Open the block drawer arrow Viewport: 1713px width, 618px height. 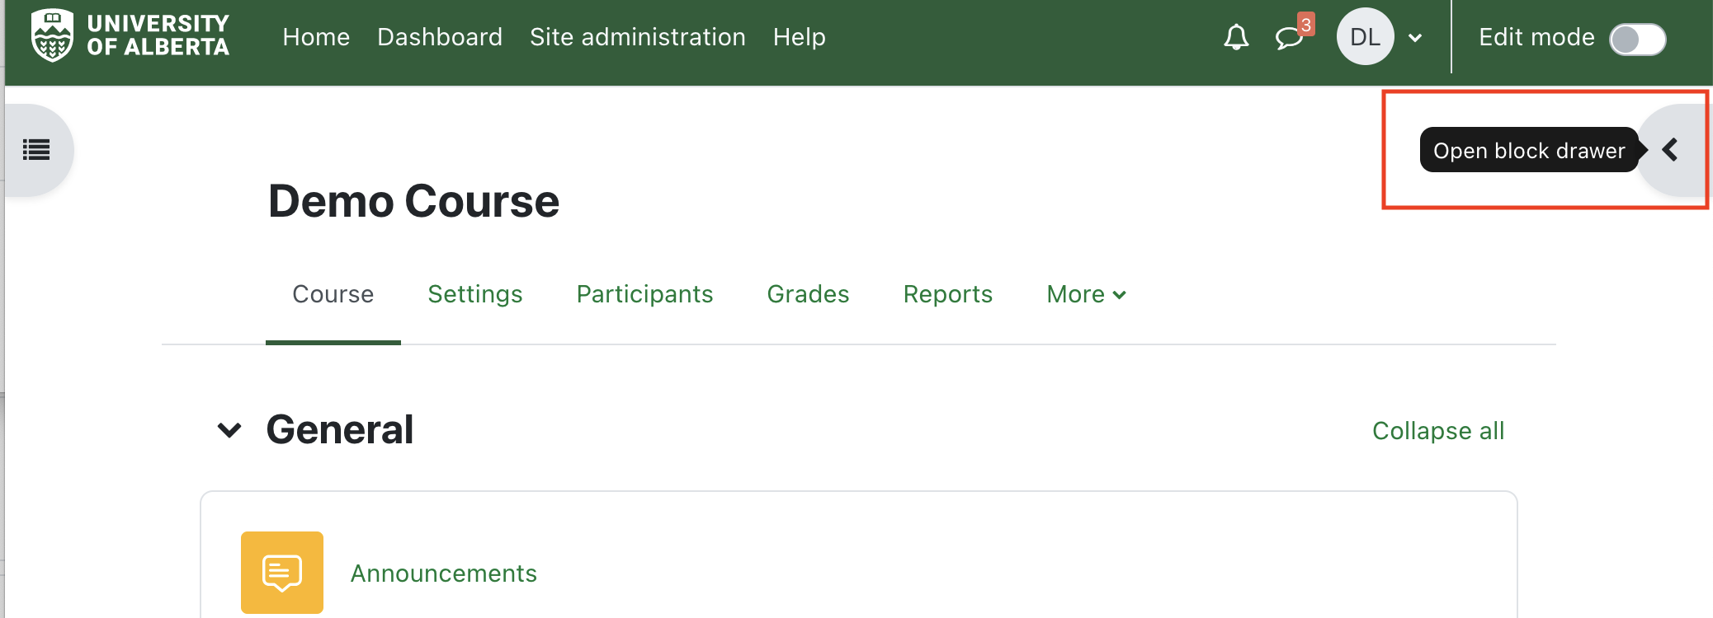(1671, 150)
